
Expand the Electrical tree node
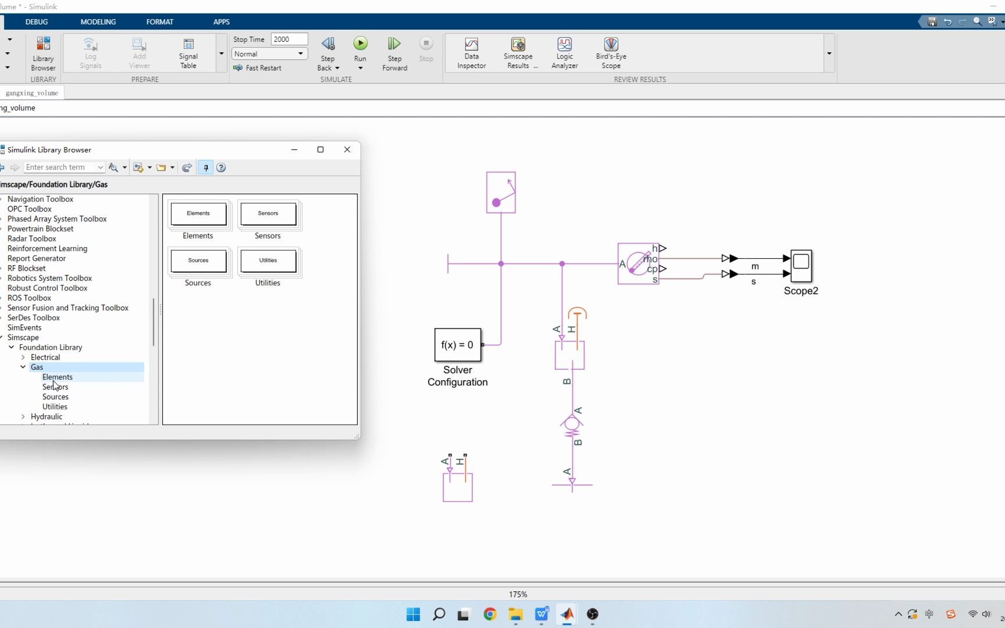(23, 357)
